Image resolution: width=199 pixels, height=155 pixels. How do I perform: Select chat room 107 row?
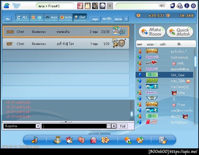coord(66,44)
